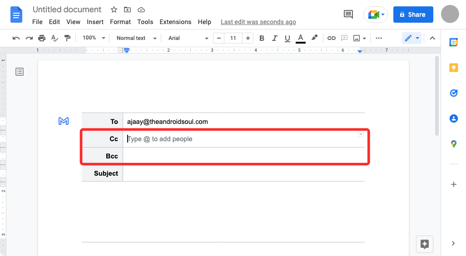Toggle Italic formatting
Screen dimensions: 466x256
coord(275,38)
